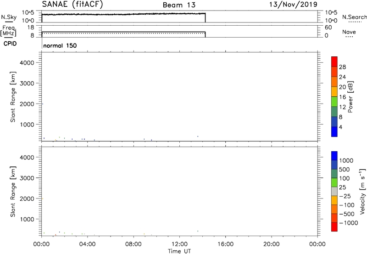
Task: Click the 04:00 tick on time axis
Action: click(88, 243)
